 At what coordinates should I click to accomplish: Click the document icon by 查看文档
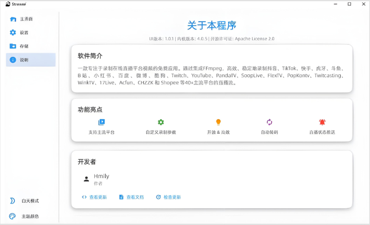coord(121,197)
